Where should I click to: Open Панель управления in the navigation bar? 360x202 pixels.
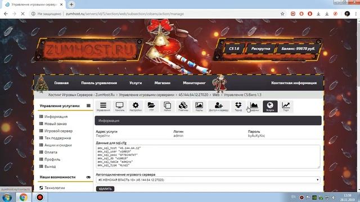pos(99,83)
